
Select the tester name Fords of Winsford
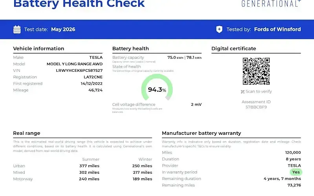click(x=277, y=29)
